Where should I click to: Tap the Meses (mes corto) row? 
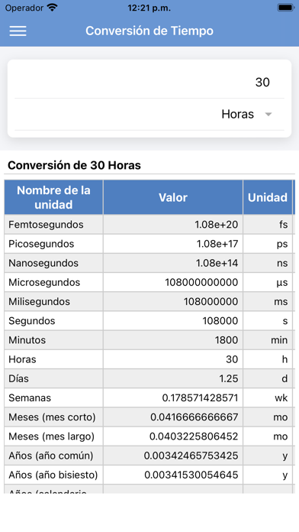[52, 417]
